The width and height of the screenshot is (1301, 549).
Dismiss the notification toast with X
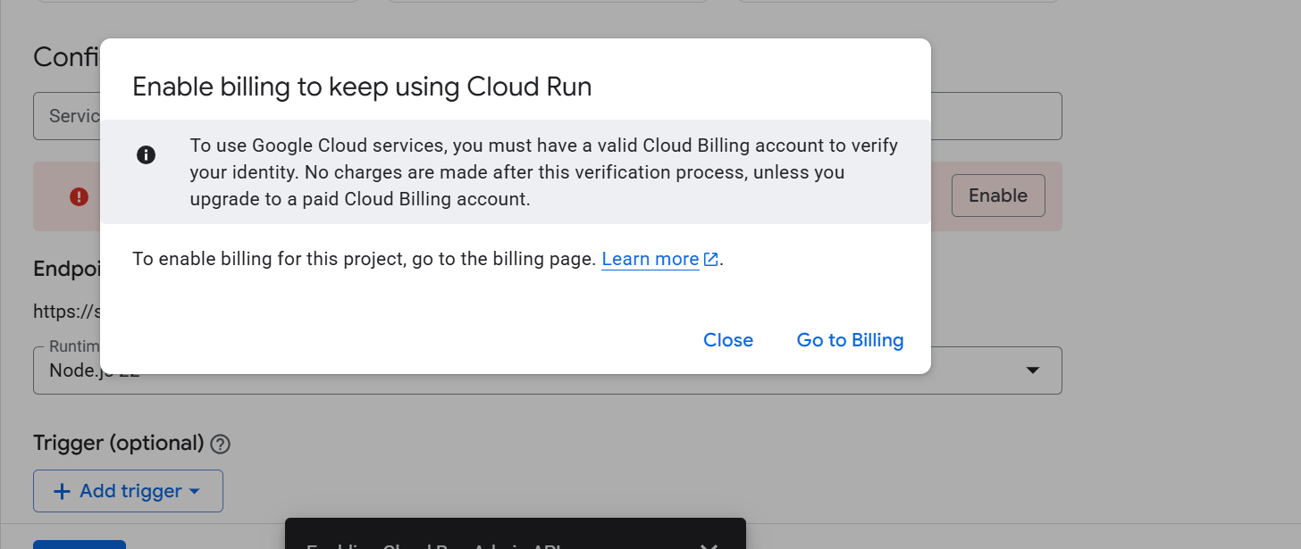coord(709,545)
